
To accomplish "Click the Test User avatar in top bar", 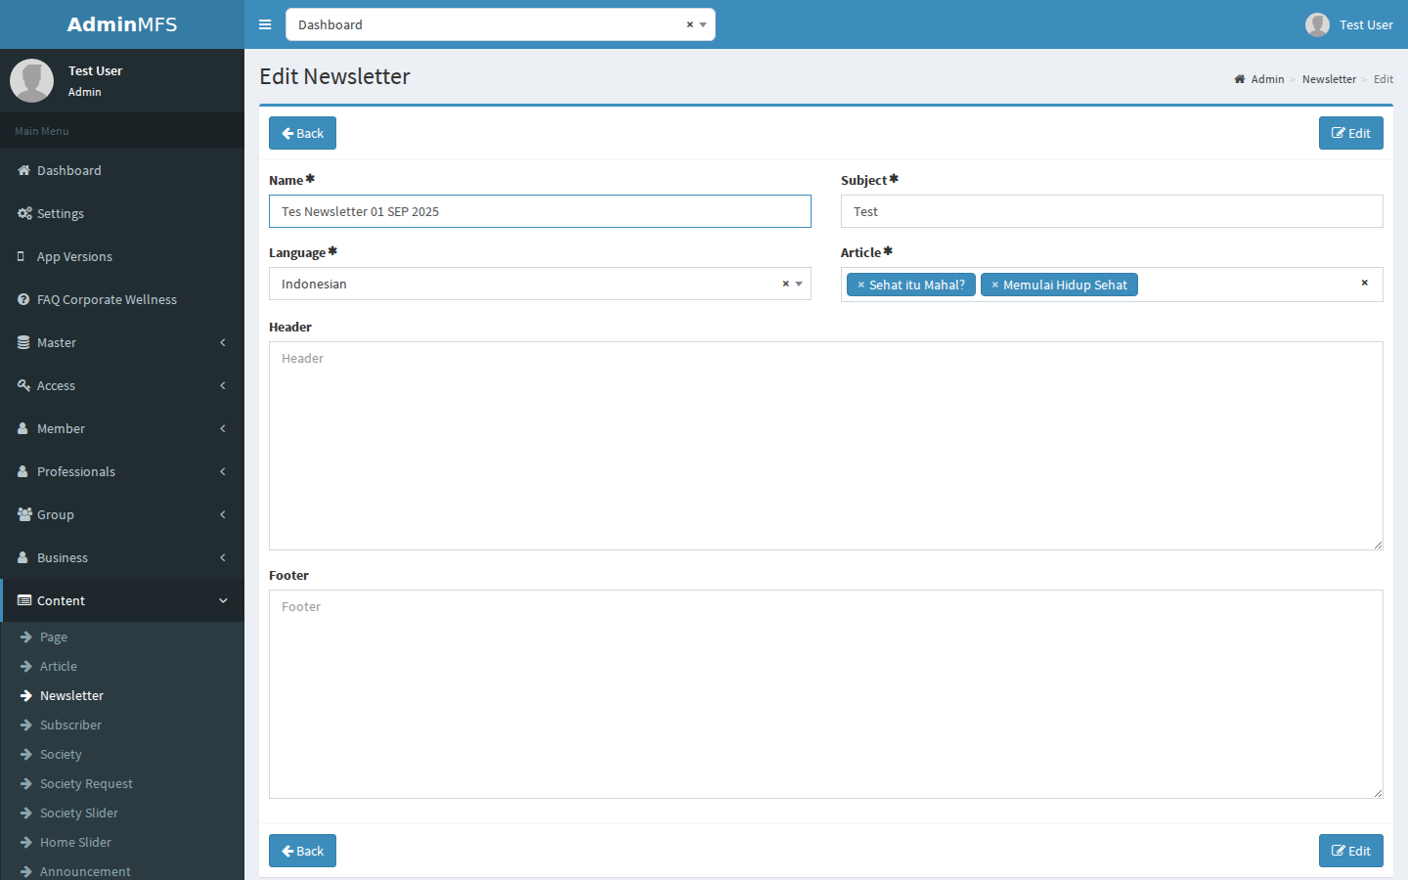I will coord(1317,24).
